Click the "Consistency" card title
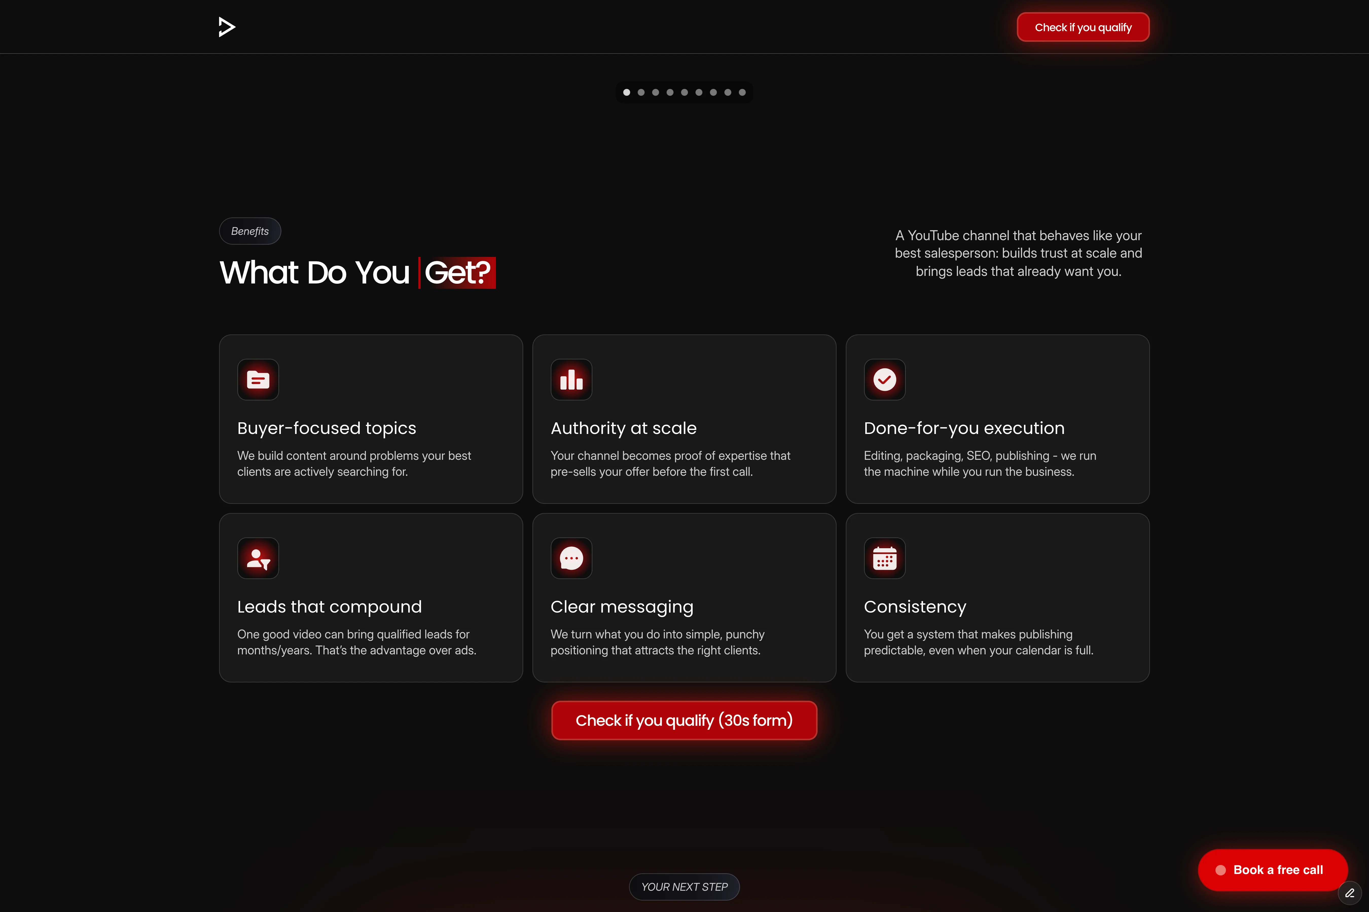 915,607
